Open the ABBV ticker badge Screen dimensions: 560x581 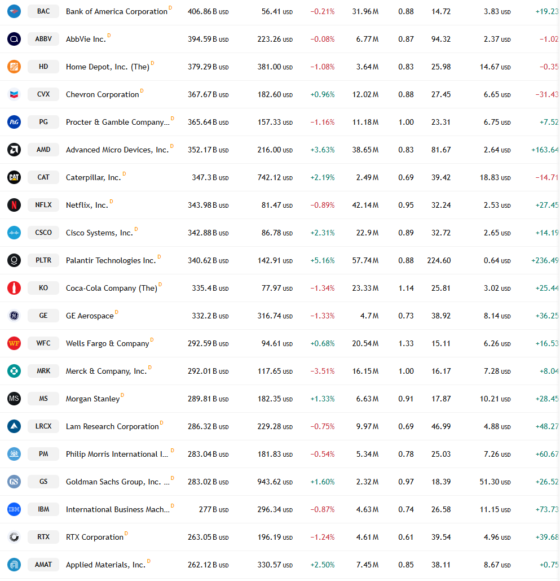click(43, 39)
